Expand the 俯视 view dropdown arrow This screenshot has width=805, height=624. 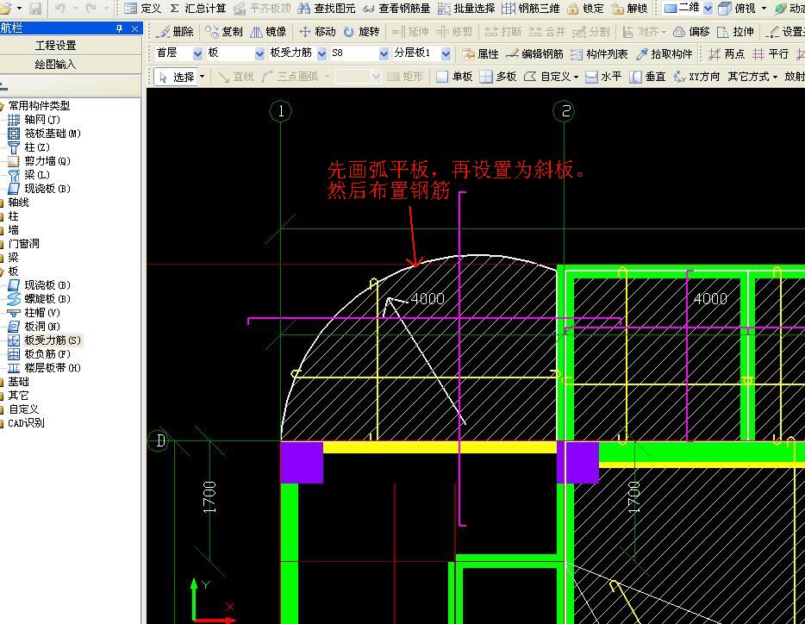[x=764, y=9]
